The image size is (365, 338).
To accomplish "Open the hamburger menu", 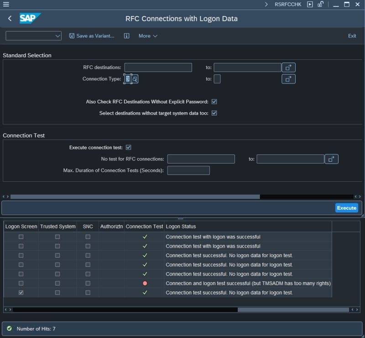I will [x=6, y=5].
